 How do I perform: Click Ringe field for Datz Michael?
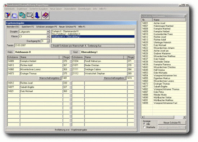point(66,91)
